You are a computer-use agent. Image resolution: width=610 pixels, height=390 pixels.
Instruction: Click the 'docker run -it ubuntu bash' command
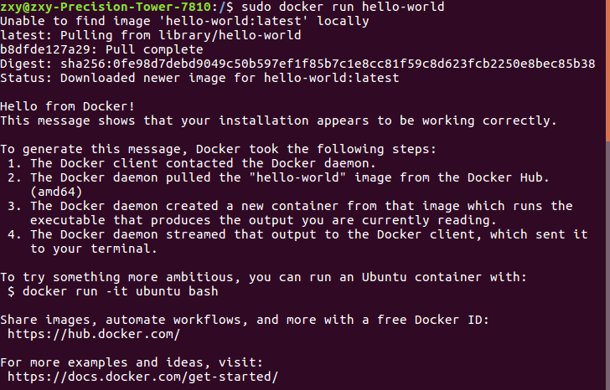[x=120, y=291]
